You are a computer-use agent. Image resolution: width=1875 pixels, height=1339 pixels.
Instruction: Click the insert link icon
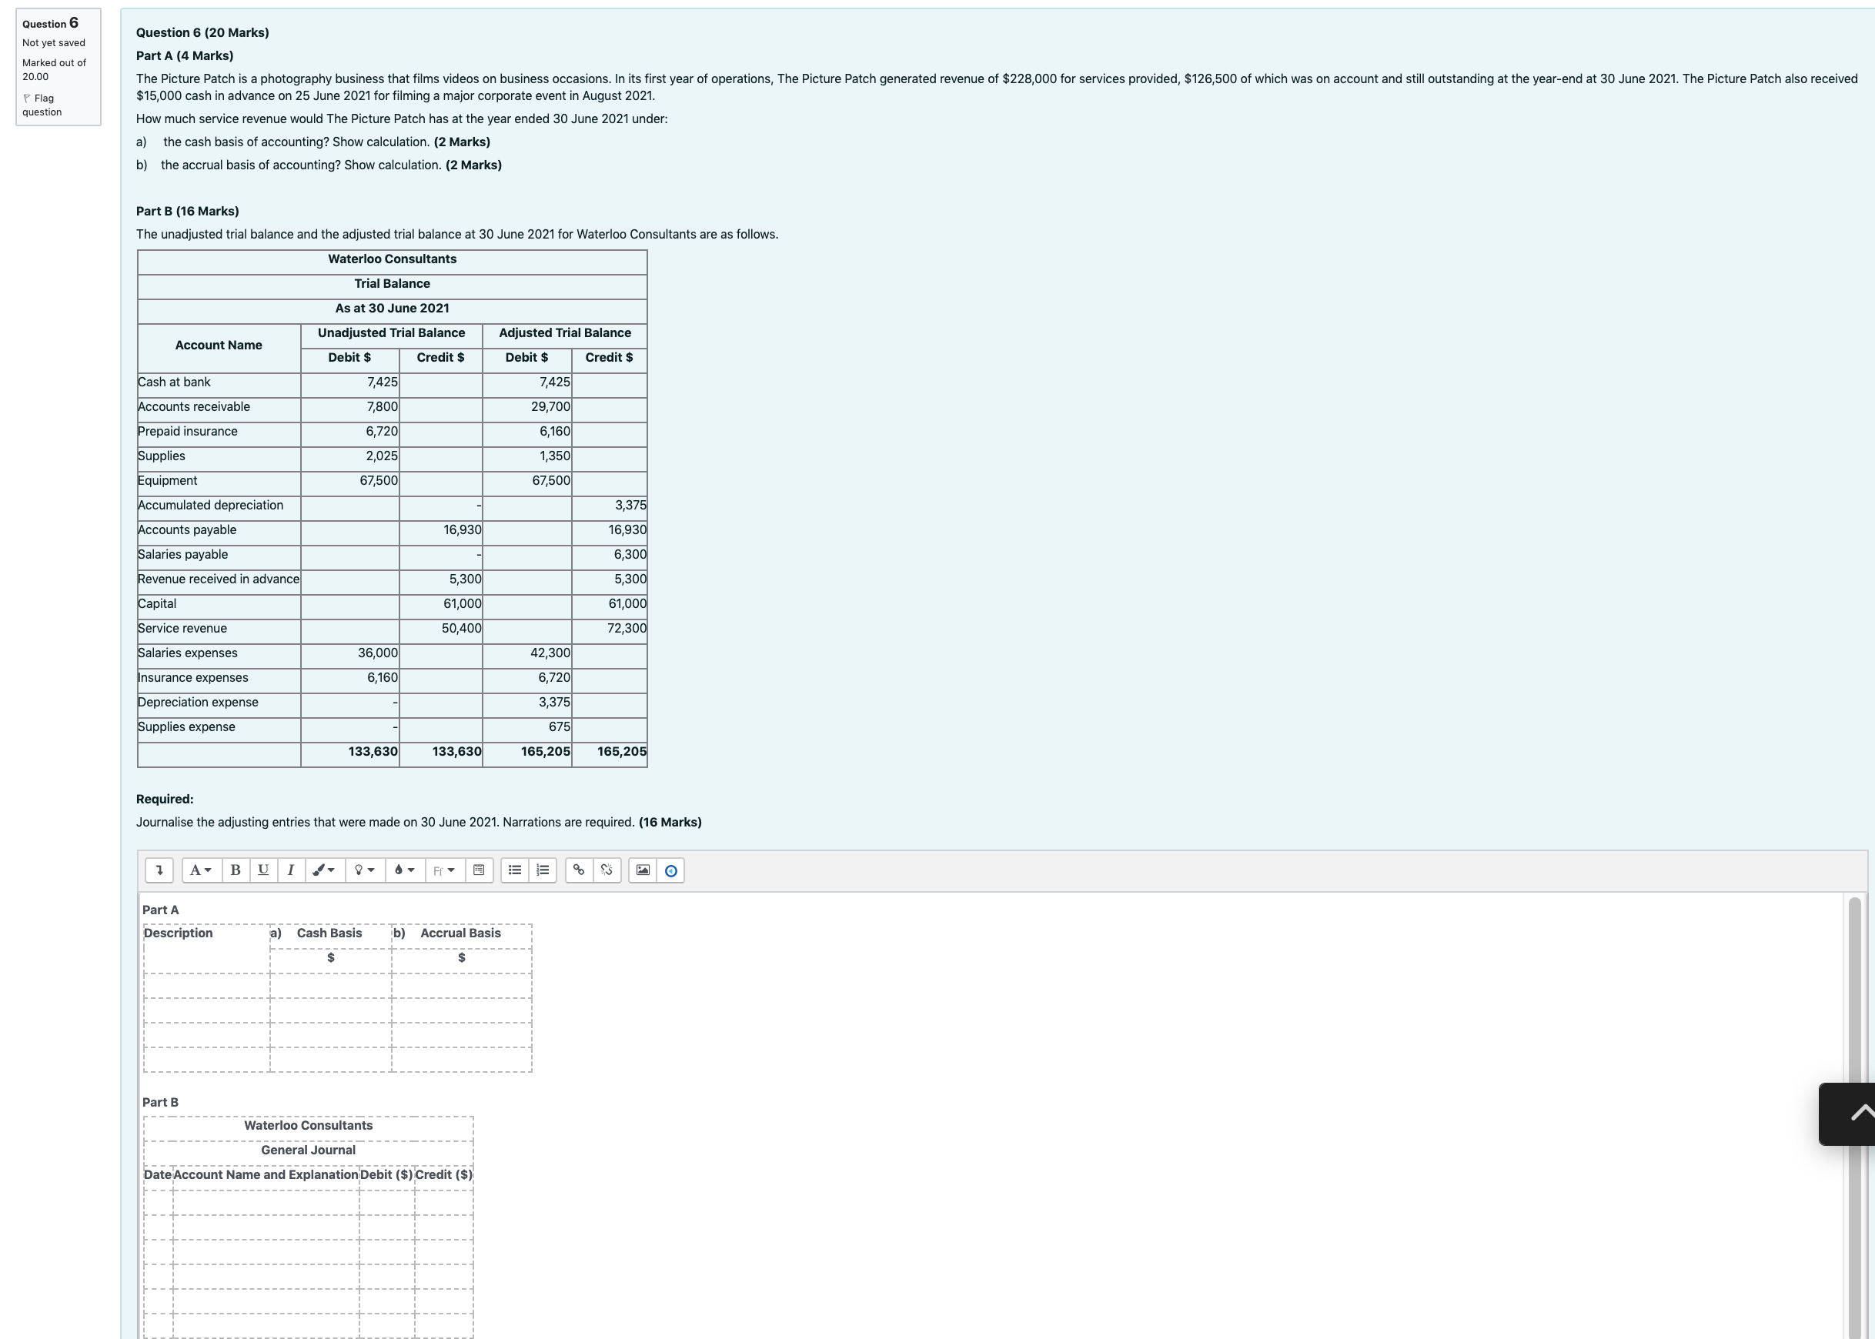coord(579,870)
